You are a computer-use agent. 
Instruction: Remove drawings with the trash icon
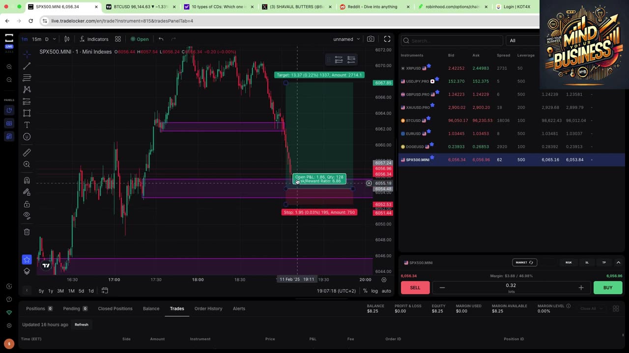27,231
